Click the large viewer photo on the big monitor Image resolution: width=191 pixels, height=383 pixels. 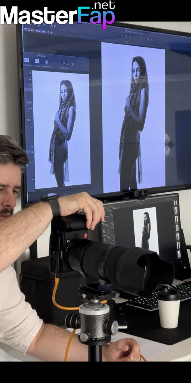[133, 117]
